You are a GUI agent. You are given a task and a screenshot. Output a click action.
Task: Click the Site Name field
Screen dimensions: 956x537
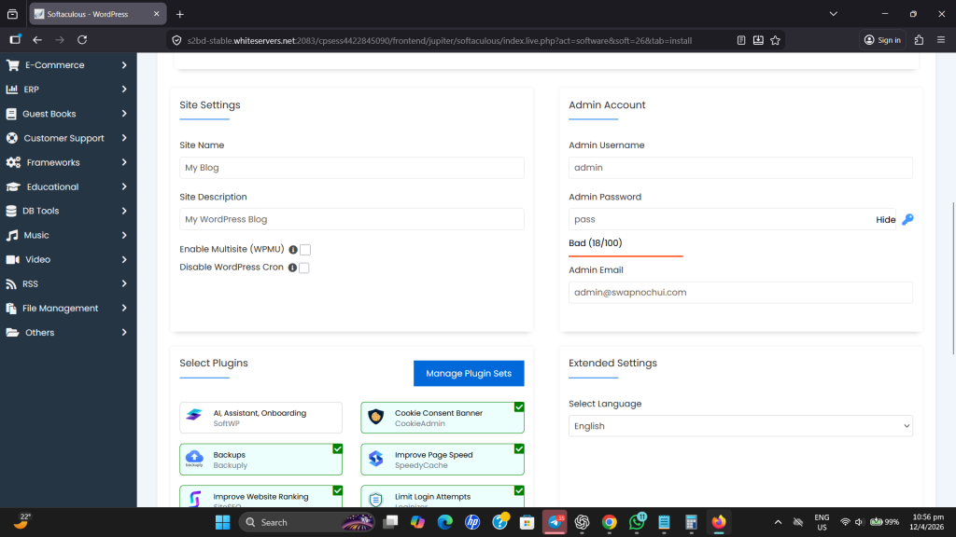352,168
